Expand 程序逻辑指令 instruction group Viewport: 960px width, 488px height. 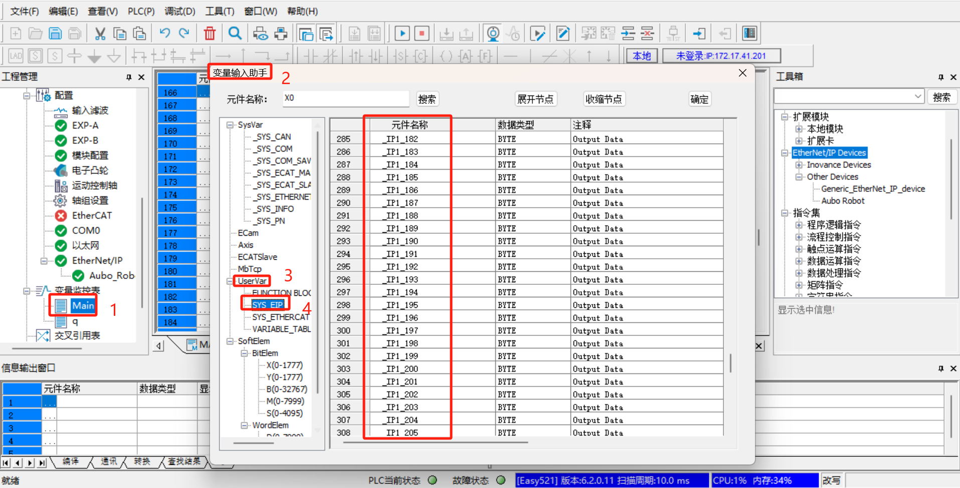pyautogui.click(x=799, y=225)
